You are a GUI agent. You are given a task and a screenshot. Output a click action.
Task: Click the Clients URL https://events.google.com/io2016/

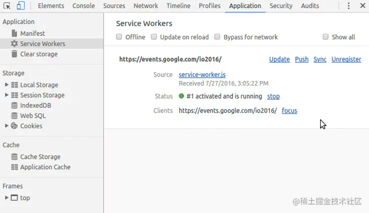point(228,110)
